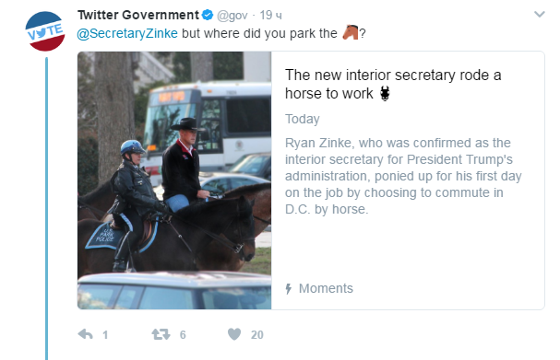The image size is (560, 360).
Task: Open tweet options chevron menu
Action: [539, 14]
